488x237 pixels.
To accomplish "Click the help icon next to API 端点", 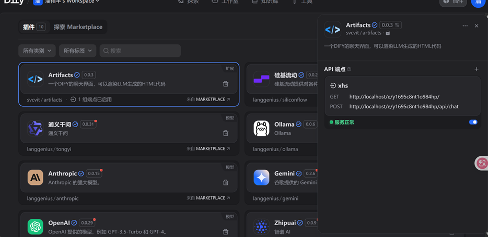I will tap(349, 69).
